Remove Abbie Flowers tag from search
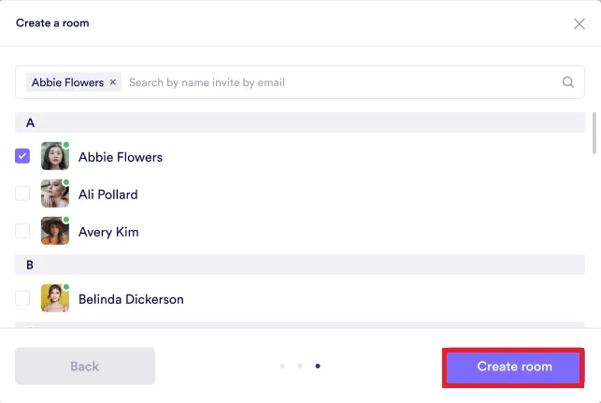Viewport: 601px width, 403px height. [x=113, y=82]
